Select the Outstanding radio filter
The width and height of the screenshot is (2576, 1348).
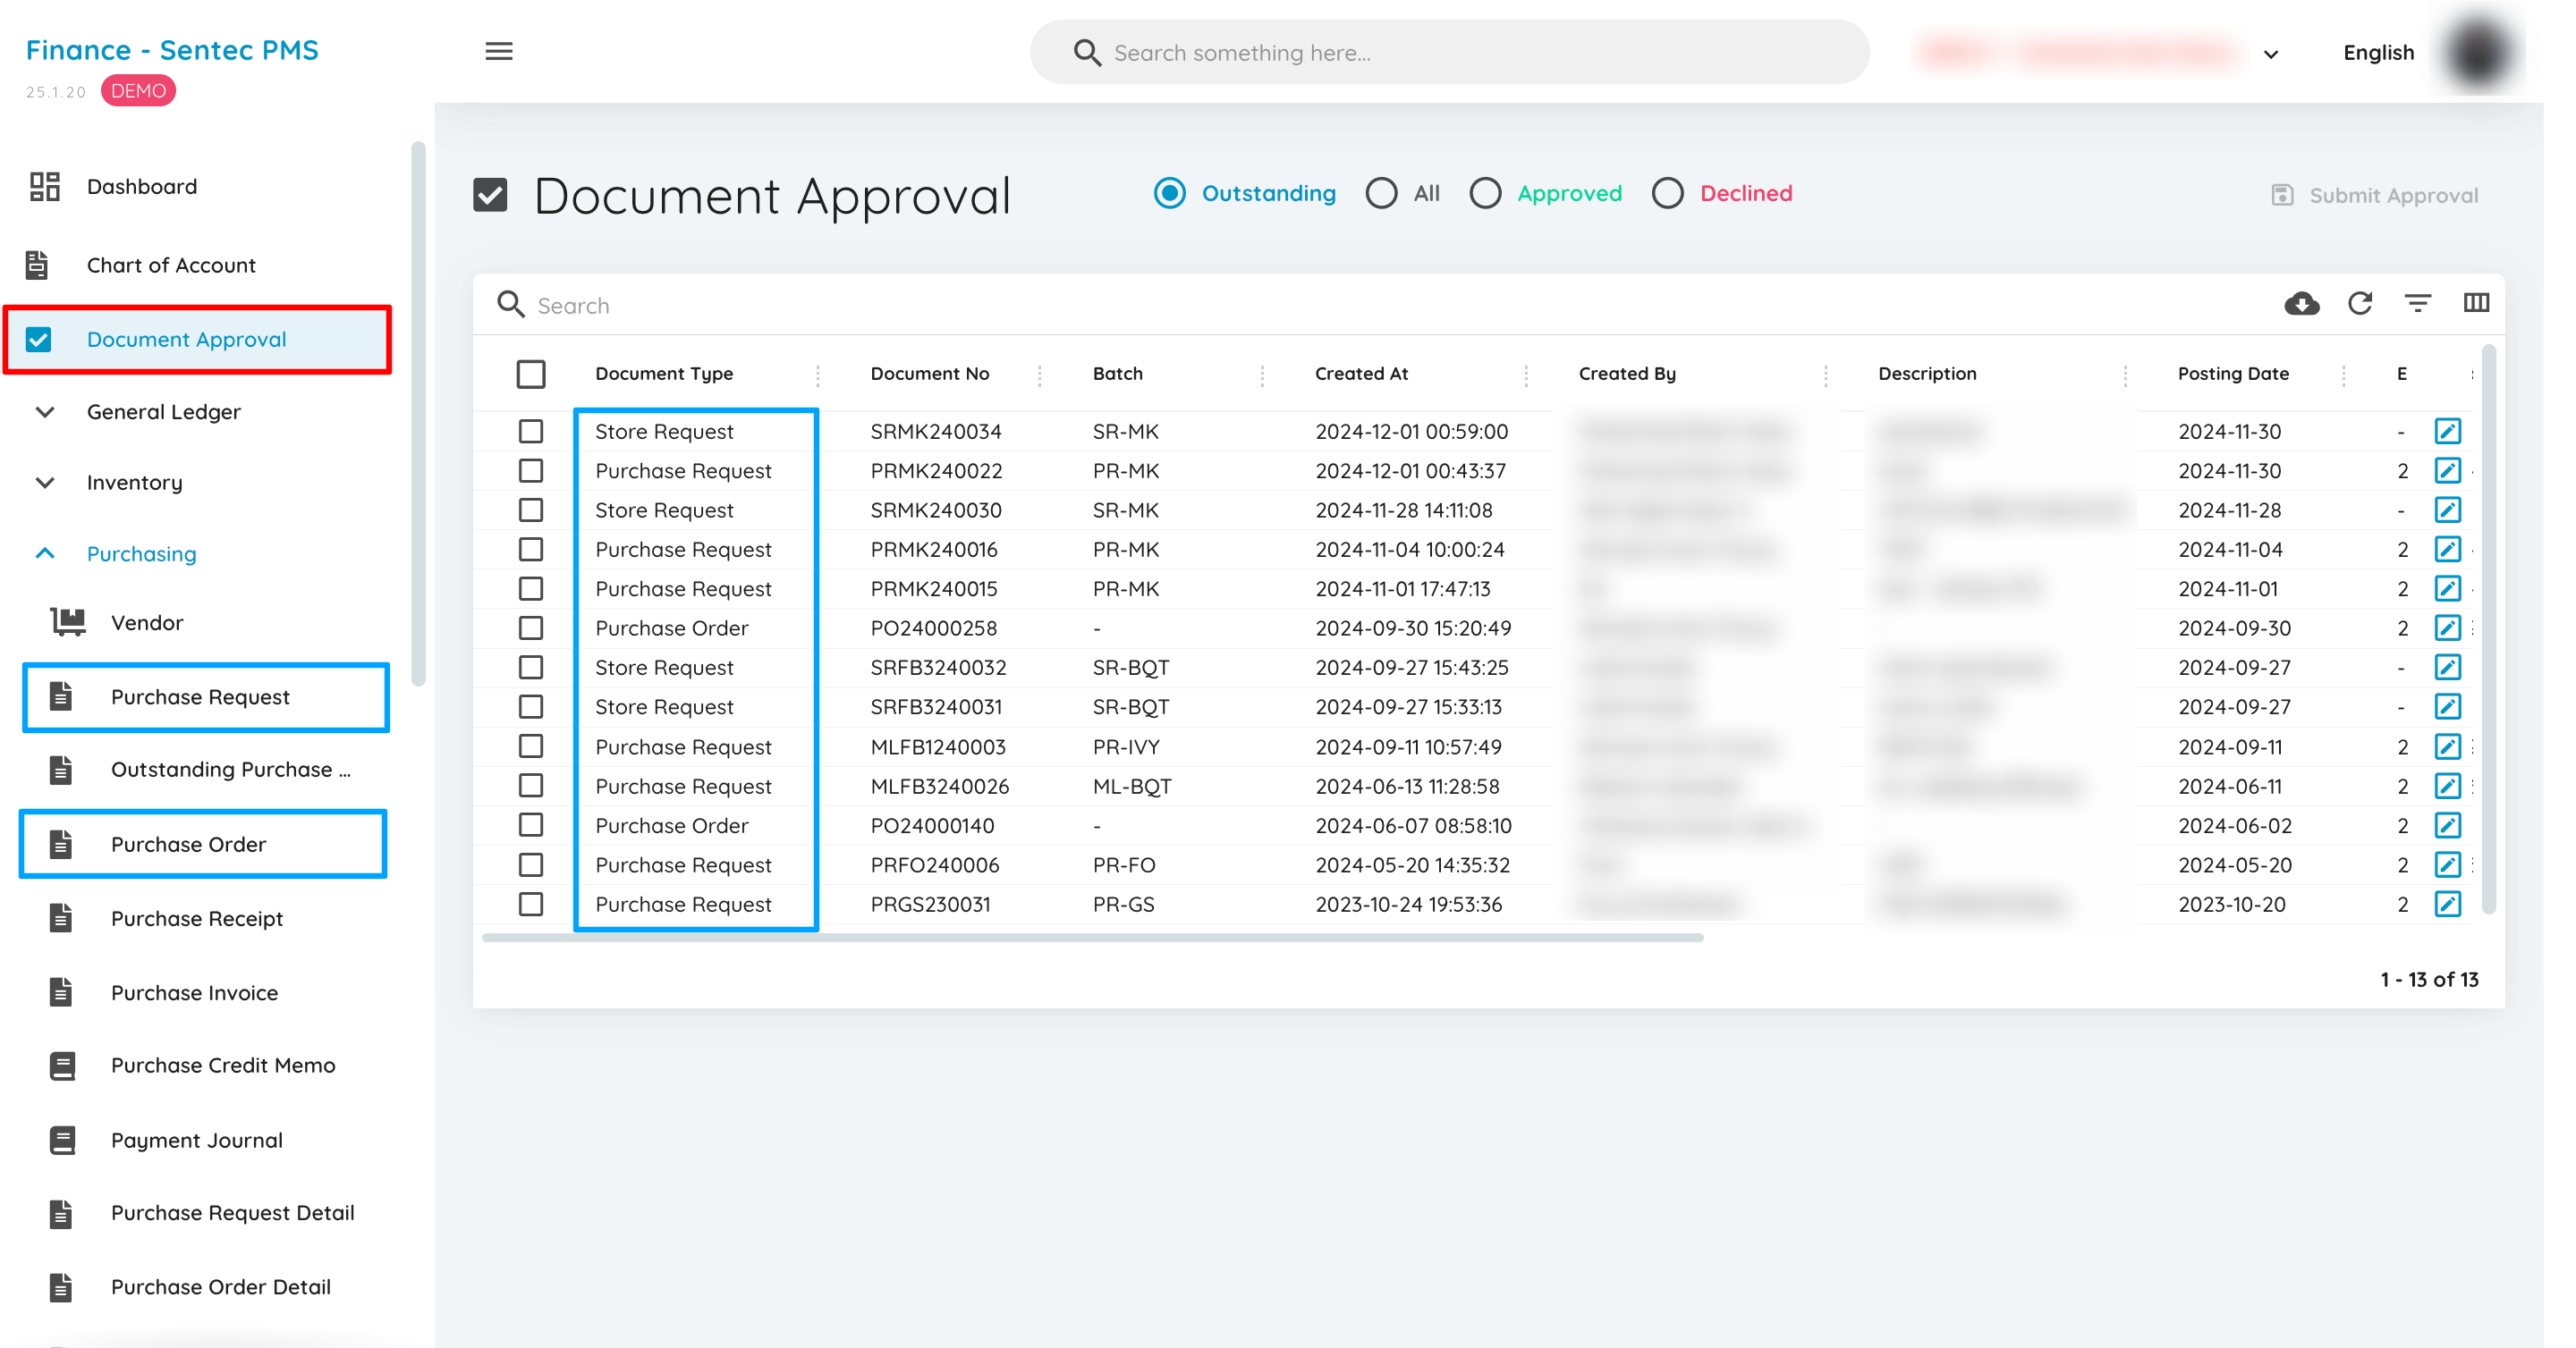1169,193
